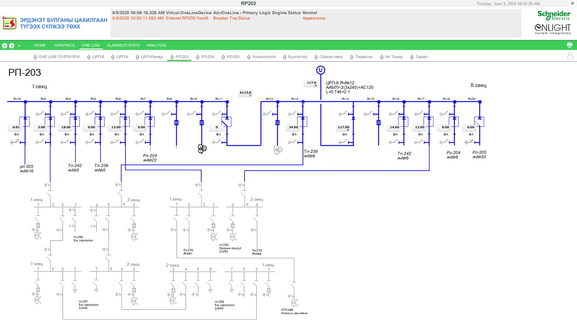The width and height of the screenshot is (577, 325).
Task: Open the Сайхан овоо tab
Action: pyautogui.click(x=329, y=57)
